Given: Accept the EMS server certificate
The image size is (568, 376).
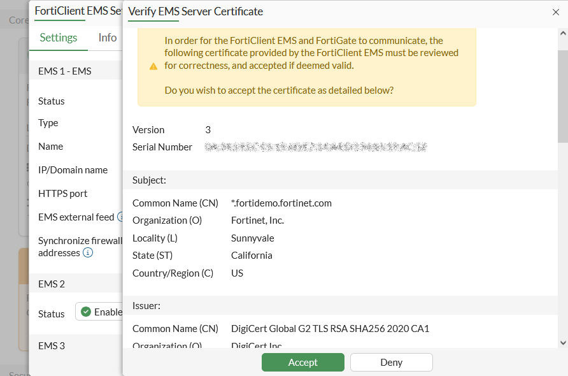Looking at the screenshot, I should click(x=302, y=362).
